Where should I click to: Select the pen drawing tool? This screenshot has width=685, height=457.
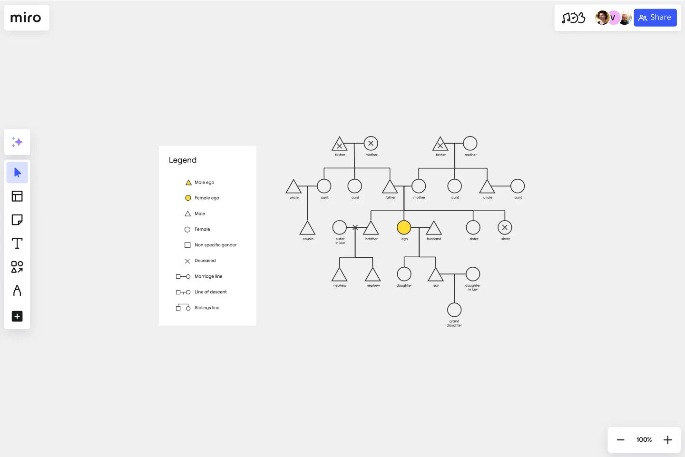(17, 291)
